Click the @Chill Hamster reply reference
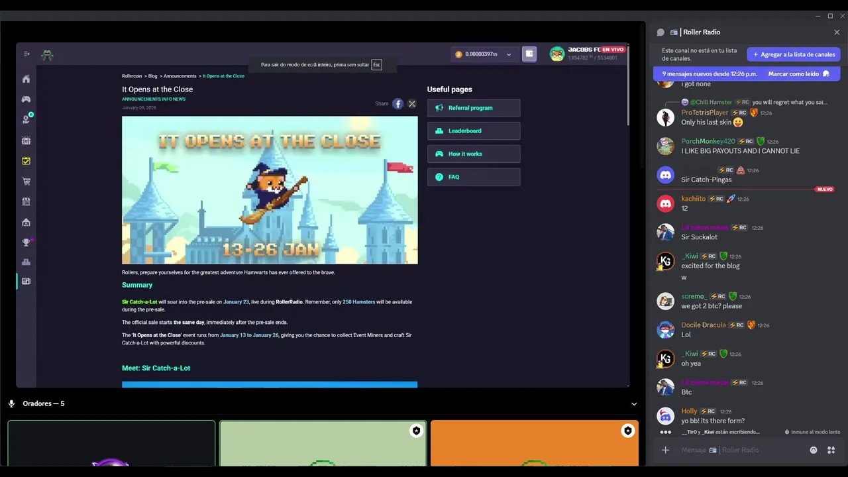This screenshot has height=477, width=848. pos(711,102)
